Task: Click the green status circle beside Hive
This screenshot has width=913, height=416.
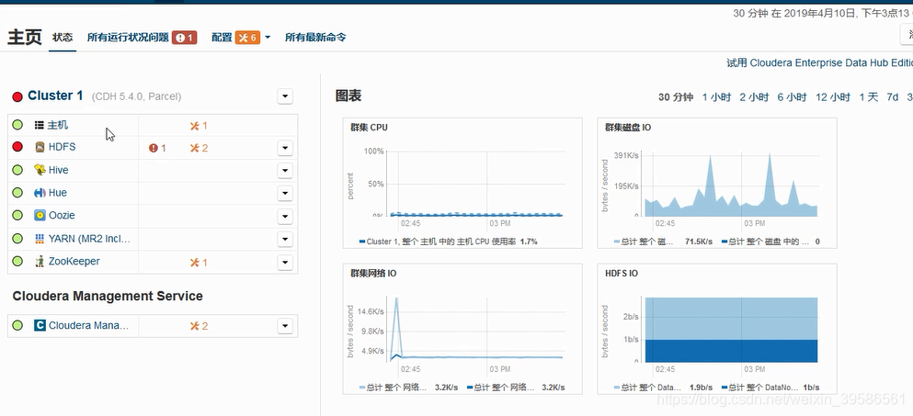Action: pos(17,170)
